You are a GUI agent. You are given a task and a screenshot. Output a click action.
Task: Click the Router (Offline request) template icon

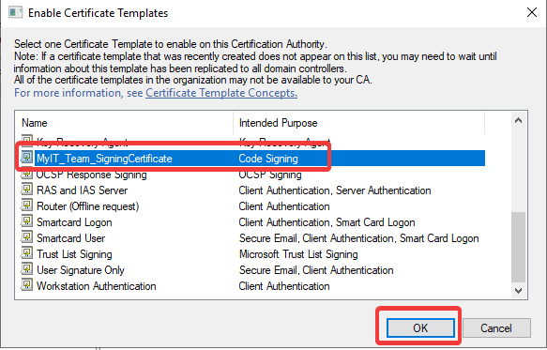coord(26,205)
